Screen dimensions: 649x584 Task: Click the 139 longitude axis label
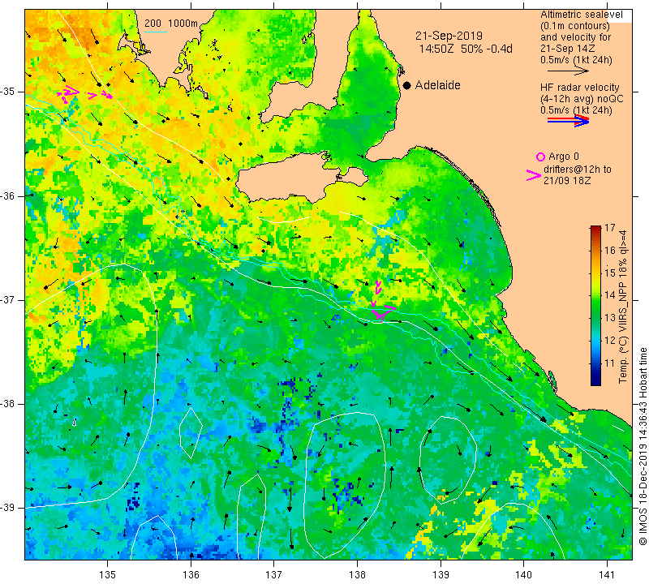[441, 574]
